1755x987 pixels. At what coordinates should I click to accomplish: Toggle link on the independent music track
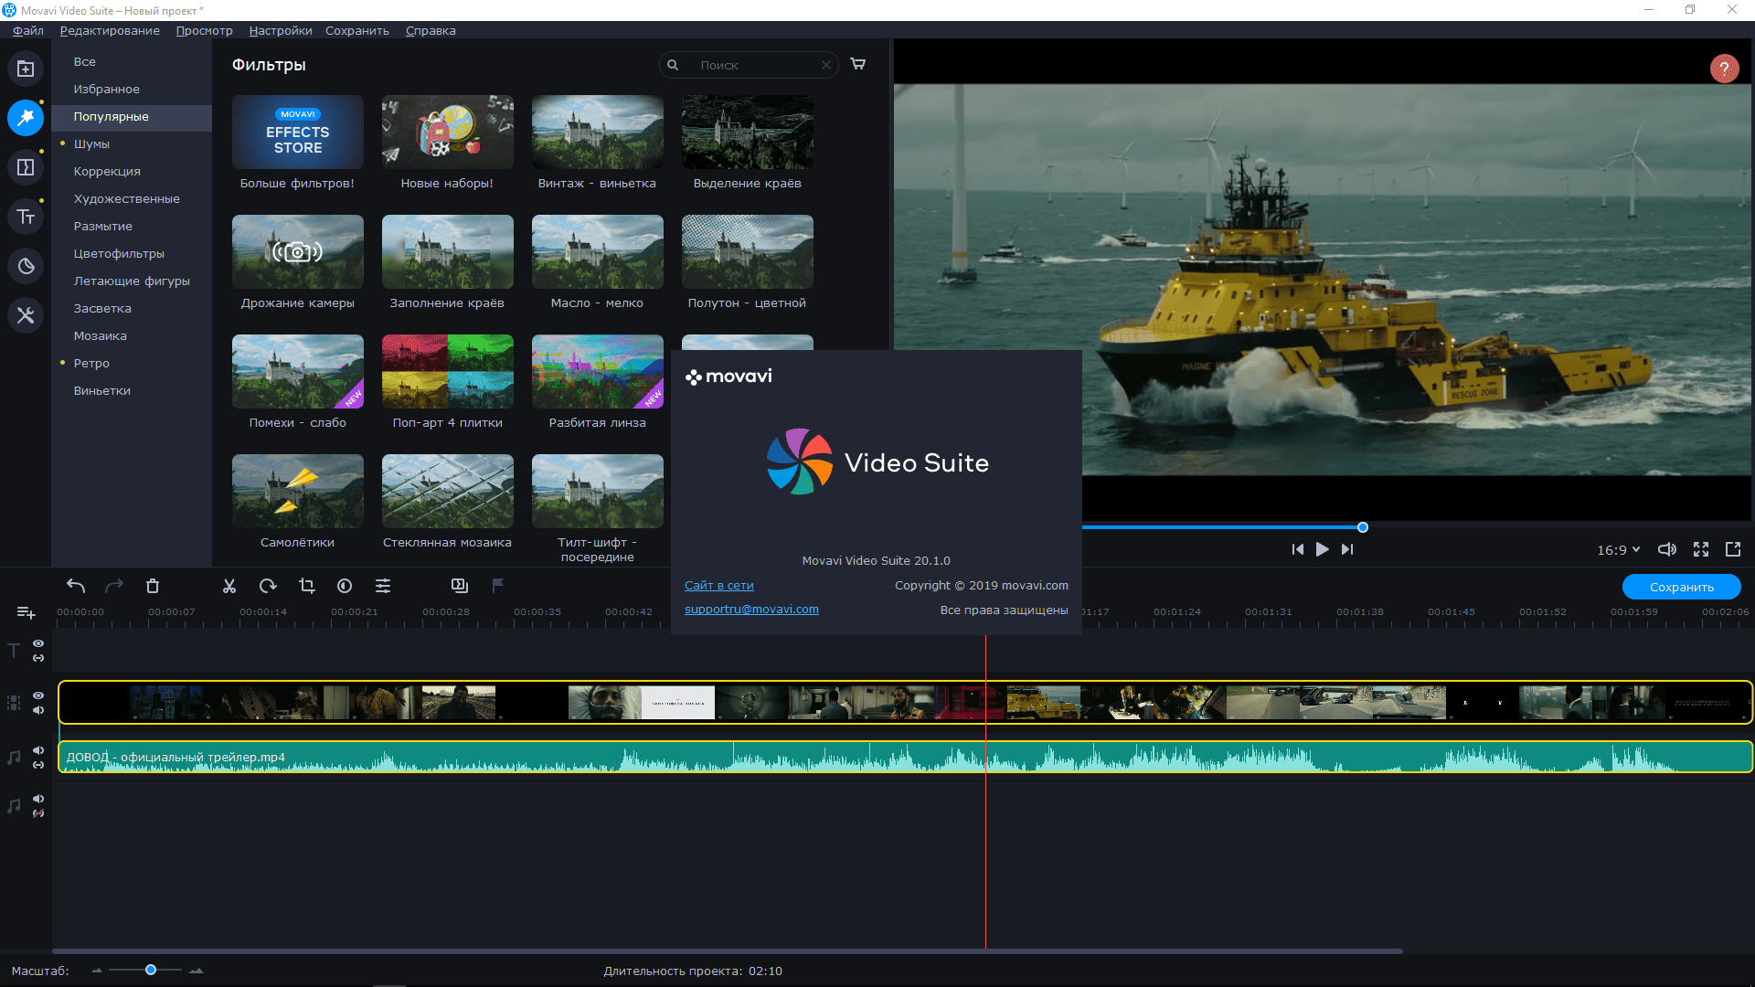tap(38, 813)
